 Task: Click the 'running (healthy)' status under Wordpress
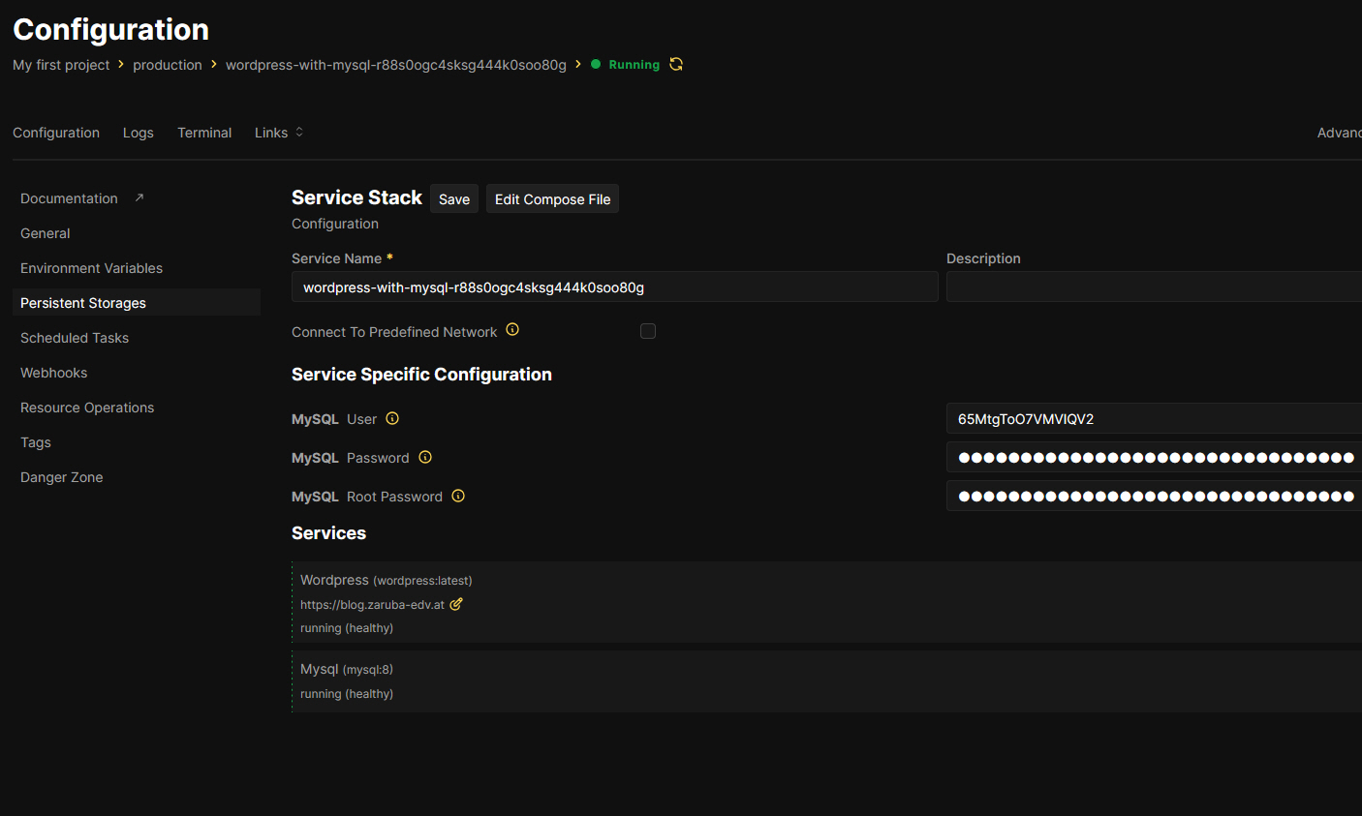pos(347,628)
